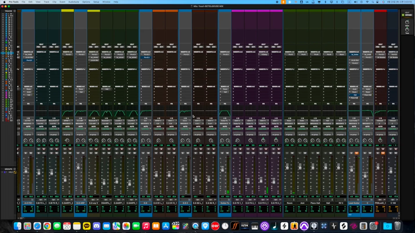Open automation mode selector on Lead Guitar
The height and width of the screenshot is (233, 415).
coord(354,129)
